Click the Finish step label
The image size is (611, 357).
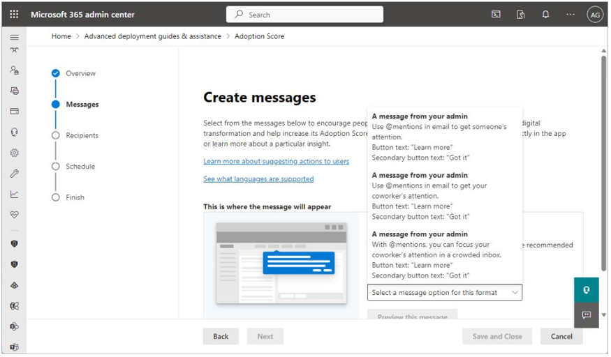[75, 197]
